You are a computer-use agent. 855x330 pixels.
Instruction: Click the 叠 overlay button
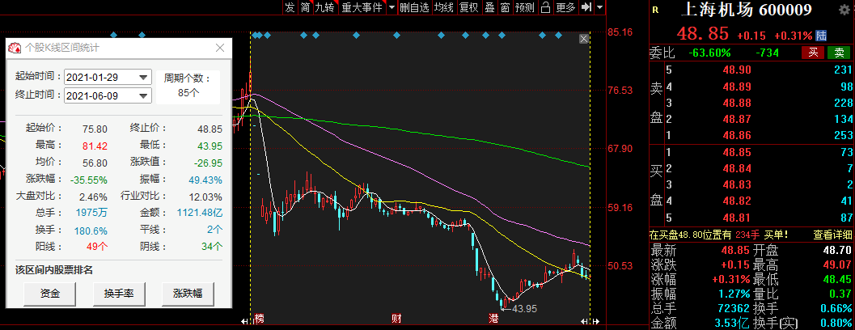pos(489,7)
